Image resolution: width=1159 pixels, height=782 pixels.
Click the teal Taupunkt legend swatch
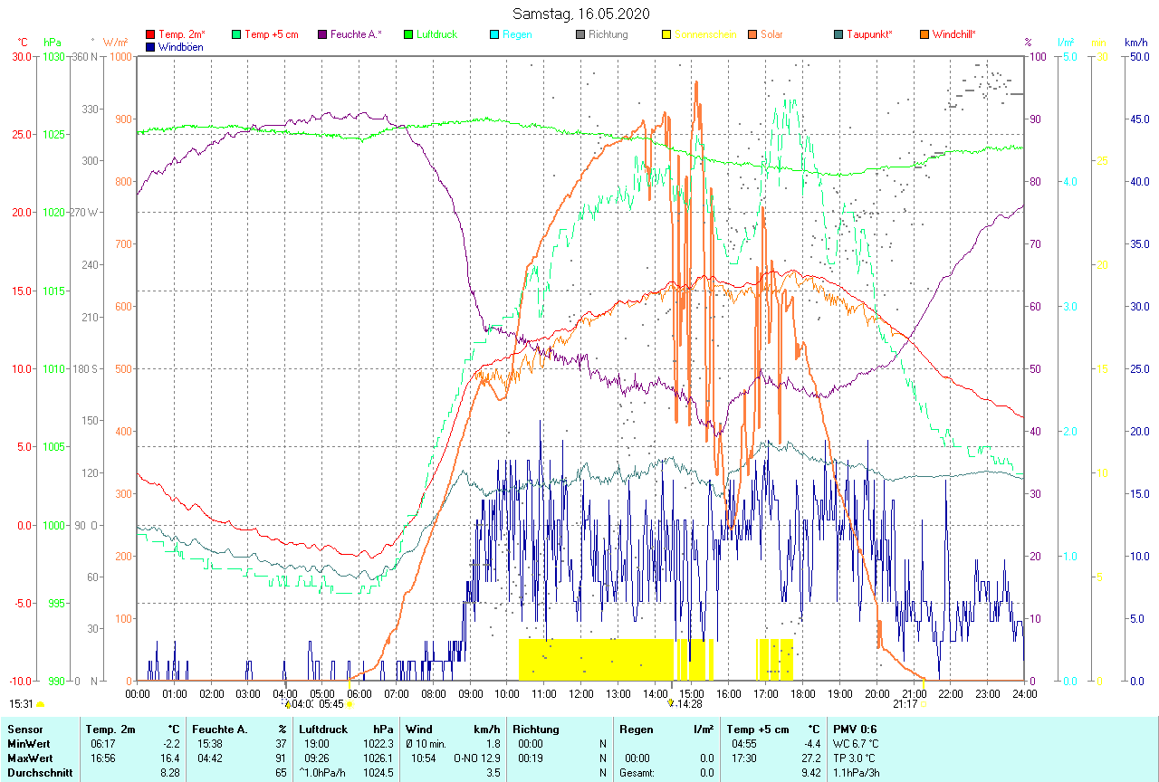(x=838, y=34)
